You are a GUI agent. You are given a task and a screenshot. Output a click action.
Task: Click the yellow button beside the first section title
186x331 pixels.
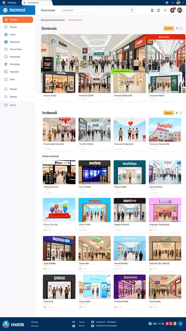pyautogui.click(x=169, y=28)
